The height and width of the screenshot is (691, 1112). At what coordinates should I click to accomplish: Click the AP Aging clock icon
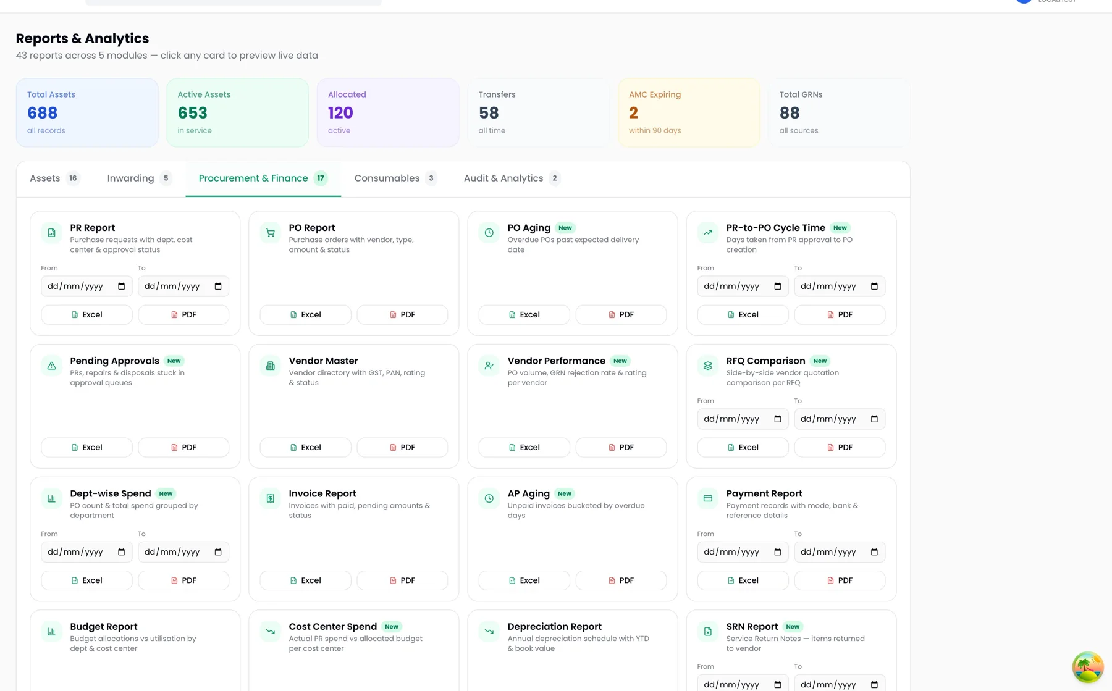(x=489, y=498)
